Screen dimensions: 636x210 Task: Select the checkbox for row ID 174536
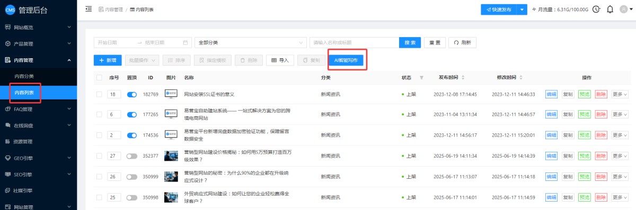tap(99, 135)
